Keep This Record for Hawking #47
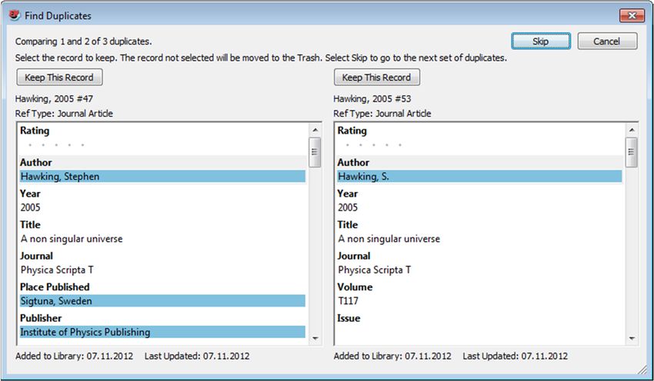The image size is (654, 381). pyautogui.click(x=59, y=78)
